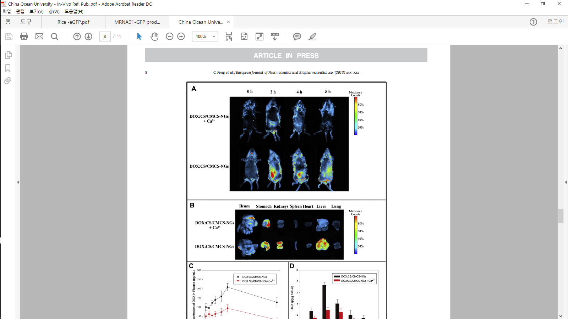Click the DOX tissue bar chart D
The width and height of the screenshot is (568, 319).
(337, 291)
